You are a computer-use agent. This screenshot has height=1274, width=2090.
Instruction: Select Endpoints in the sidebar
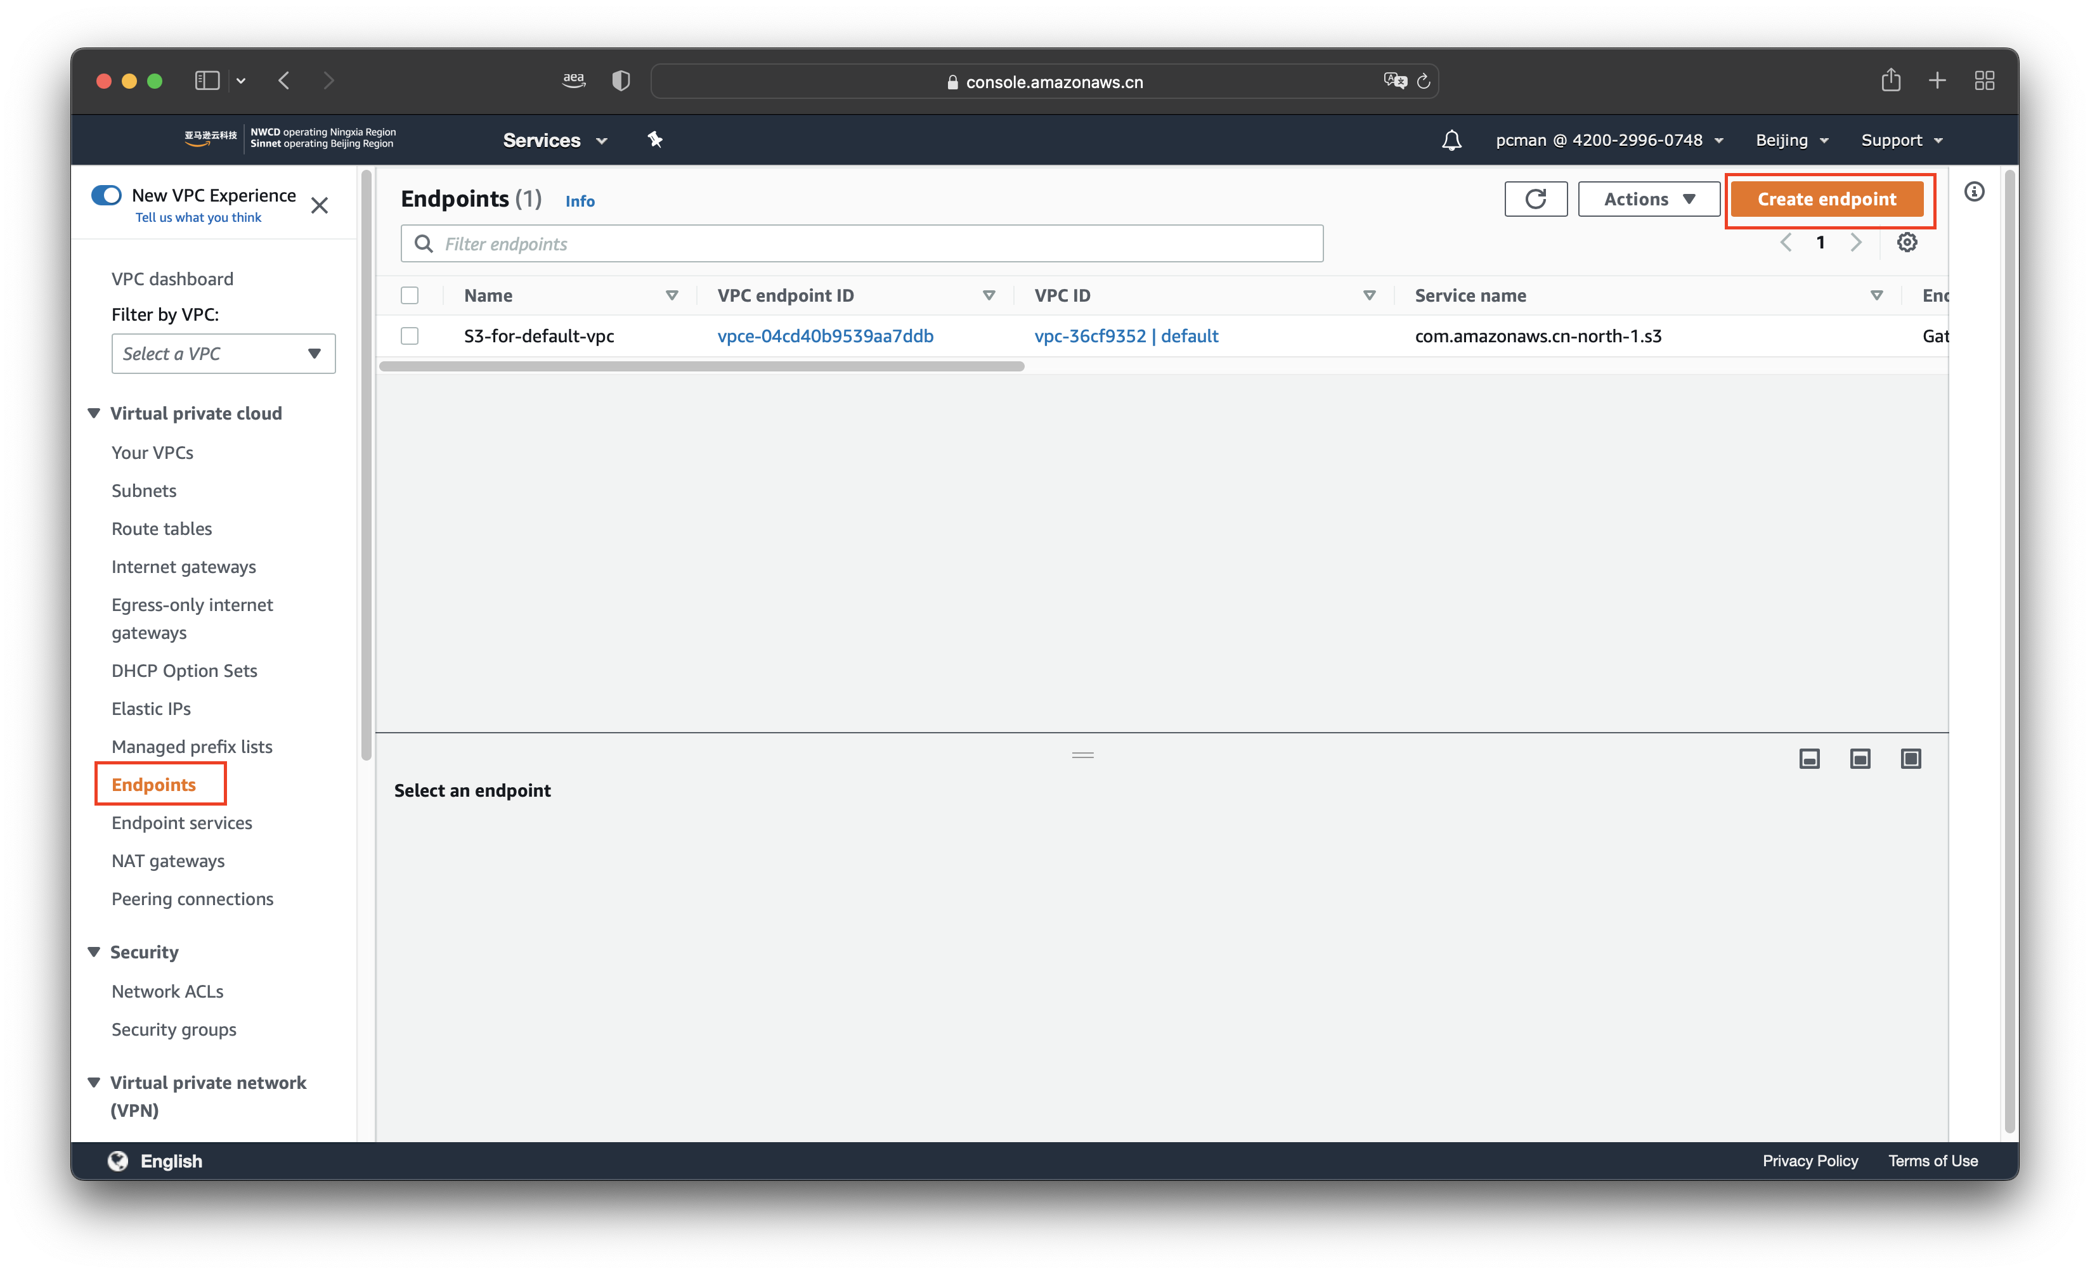coord(153,785)
